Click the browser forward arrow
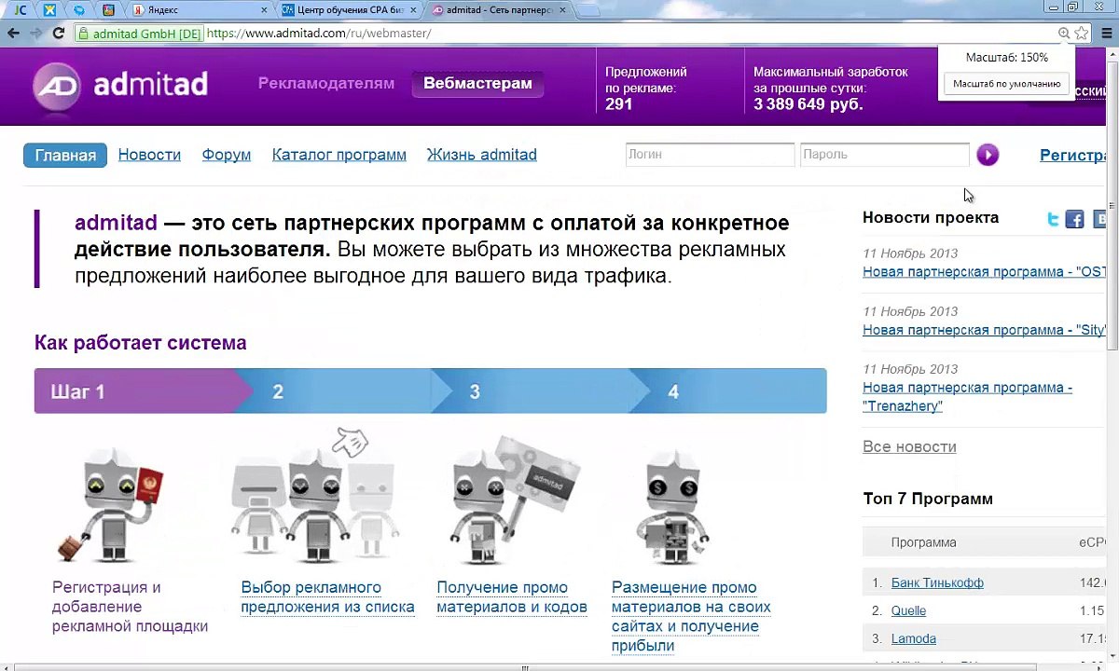This screenshot has height=671, width=1119. [35, 33]
